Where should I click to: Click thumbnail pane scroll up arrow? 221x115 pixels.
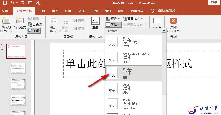pyautogui.click(x=33, y=42)
